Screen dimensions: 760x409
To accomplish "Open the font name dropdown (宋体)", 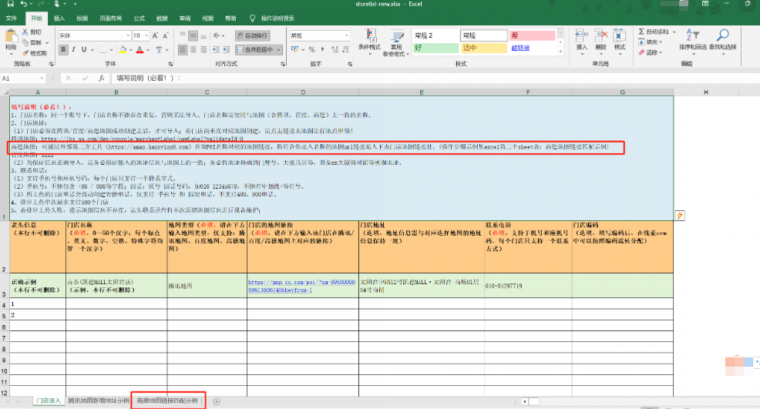I will click(x=128, y=35).
